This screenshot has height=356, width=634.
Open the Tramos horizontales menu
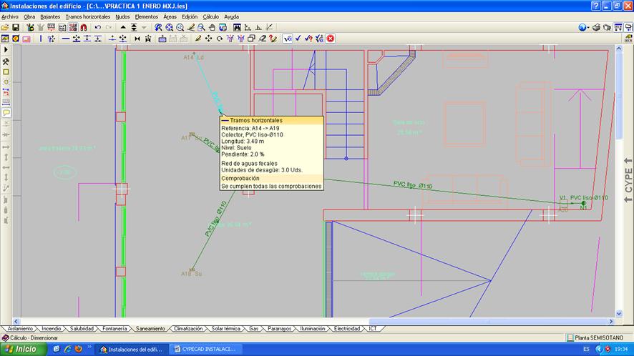tap(87, 16)
